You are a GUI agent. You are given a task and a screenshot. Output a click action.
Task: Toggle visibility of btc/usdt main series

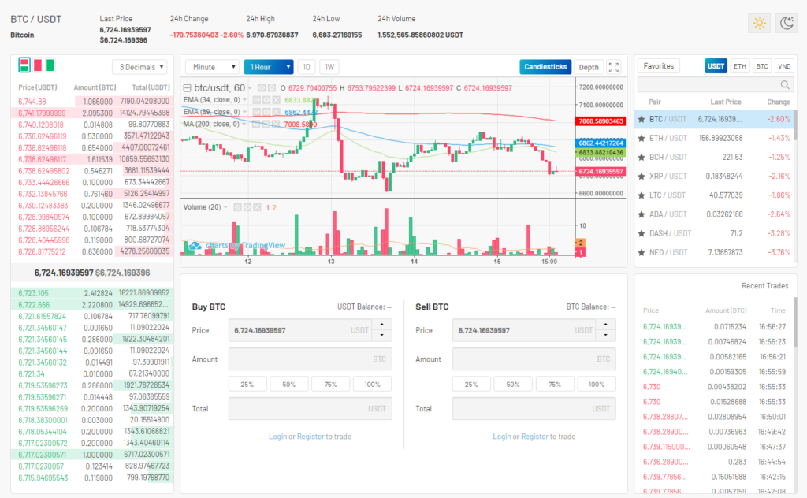coord(262,88)
